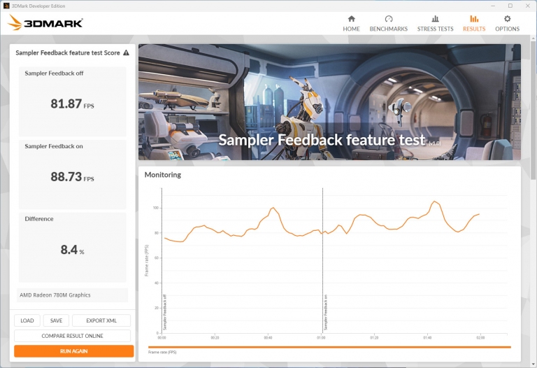537x368 pixels.
Task: Click the Sampler Feedback off dashed chart marker
Action: [x=162, y=260]
